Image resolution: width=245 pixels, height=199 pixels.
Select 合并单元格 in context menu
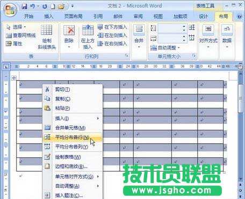73,128
